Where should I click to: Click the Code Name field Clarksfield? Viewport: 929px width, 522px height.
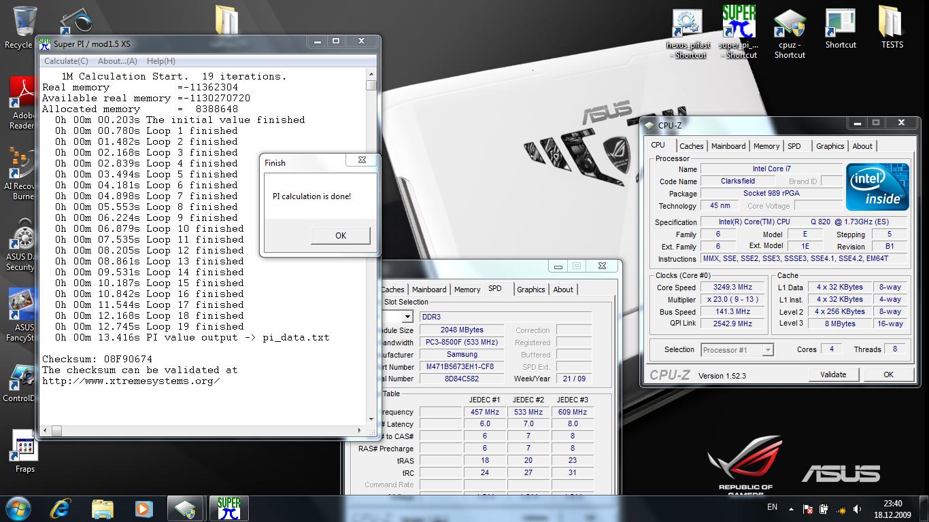pos(738,181)
